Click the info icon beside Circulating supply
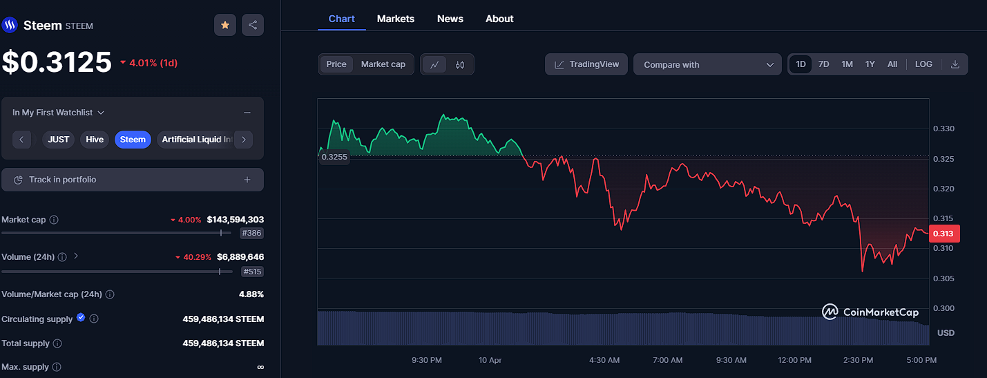Image resolution: width=987 pixels, height=378 pixels. [x=94, y=319]
